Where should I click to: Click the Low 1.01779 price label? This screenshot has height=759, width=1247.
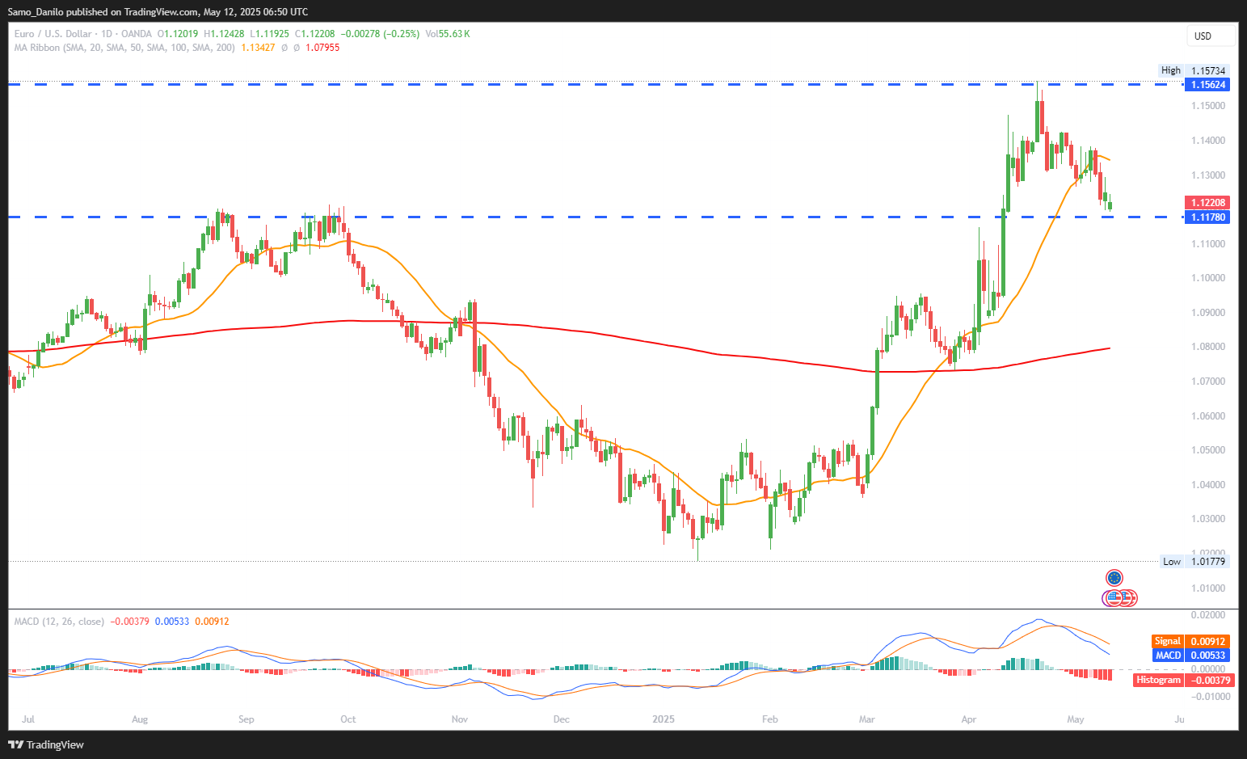1194,562
